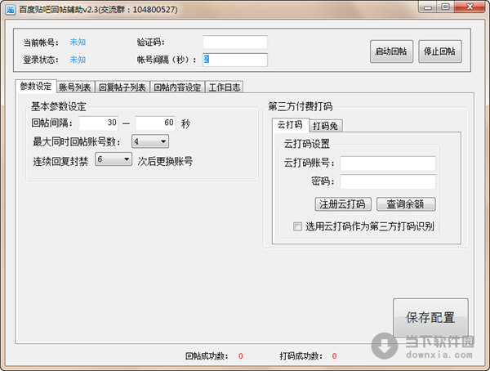Focus the 帐号间隔（秒） input field
490x371 pixels.
[x=235, y=60]
